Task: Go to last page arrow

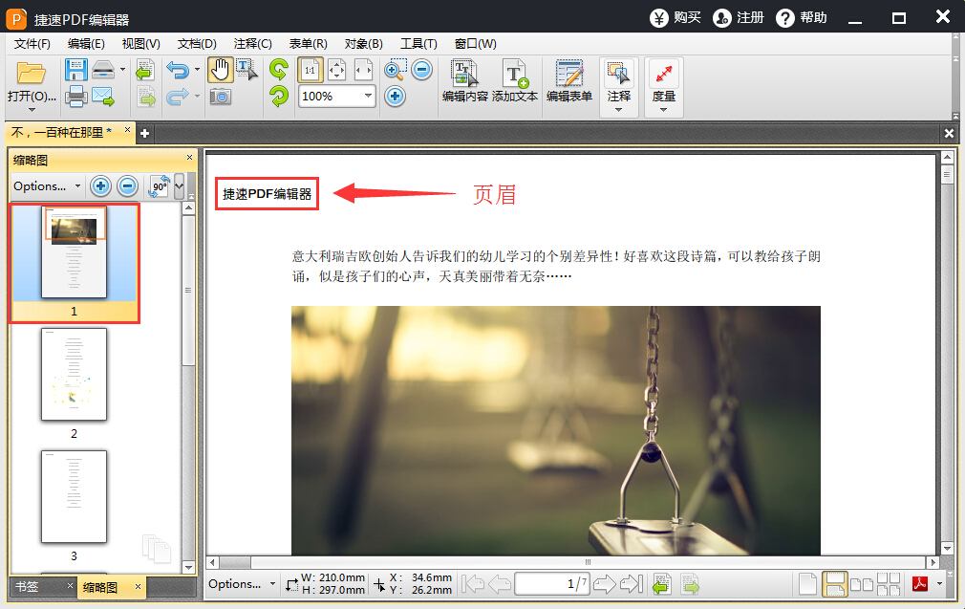Action: pyautogui.click(x=632, y=584)
